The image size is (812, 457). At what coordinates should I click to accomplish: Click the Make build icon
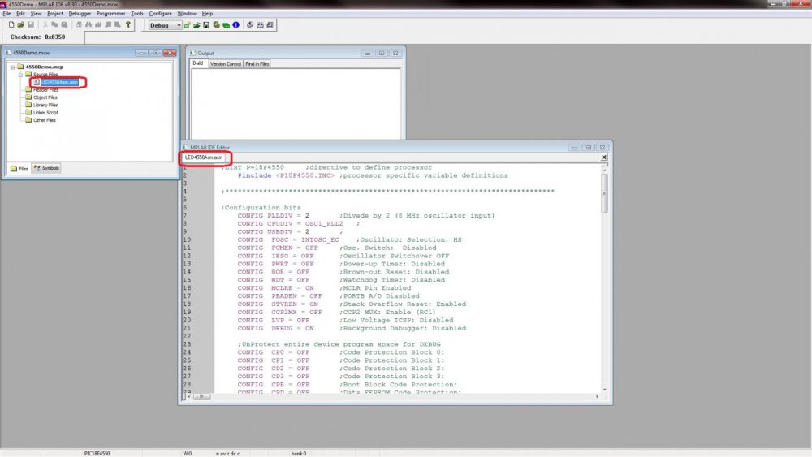tap(250, 25)
